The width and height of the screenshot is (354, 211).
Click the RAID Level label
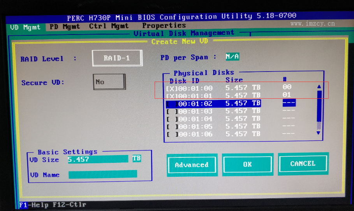tap(42, 59)
